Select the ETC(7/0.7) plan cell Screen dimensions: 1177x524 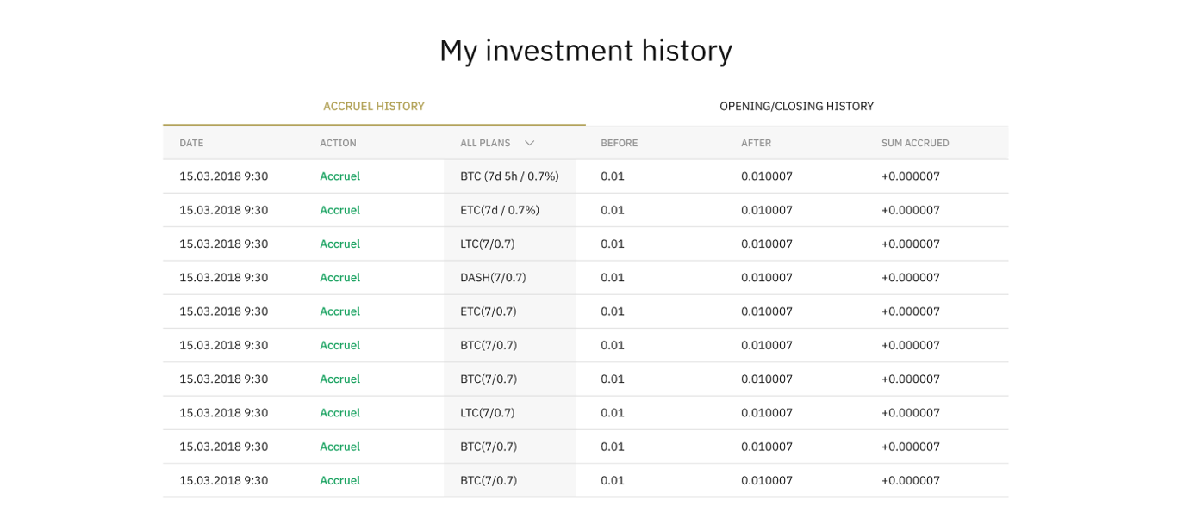click(488, 311)
